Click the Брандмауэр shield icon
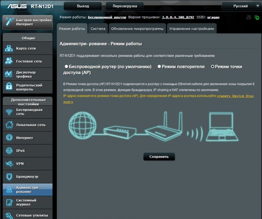 click(9, 177)
